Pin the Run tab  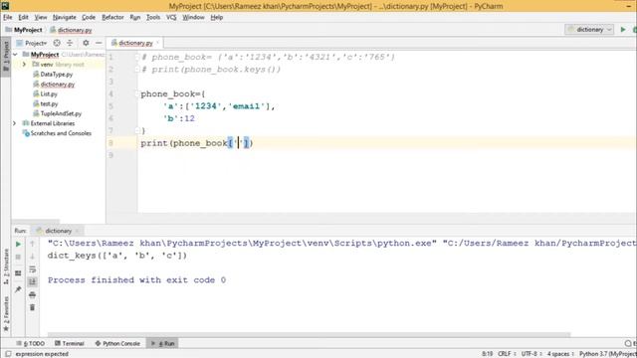18,289
